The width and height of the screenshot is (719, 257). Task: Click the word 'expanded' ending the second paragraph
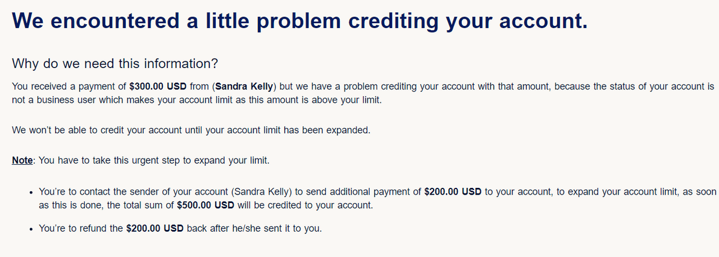click(348, 130)
